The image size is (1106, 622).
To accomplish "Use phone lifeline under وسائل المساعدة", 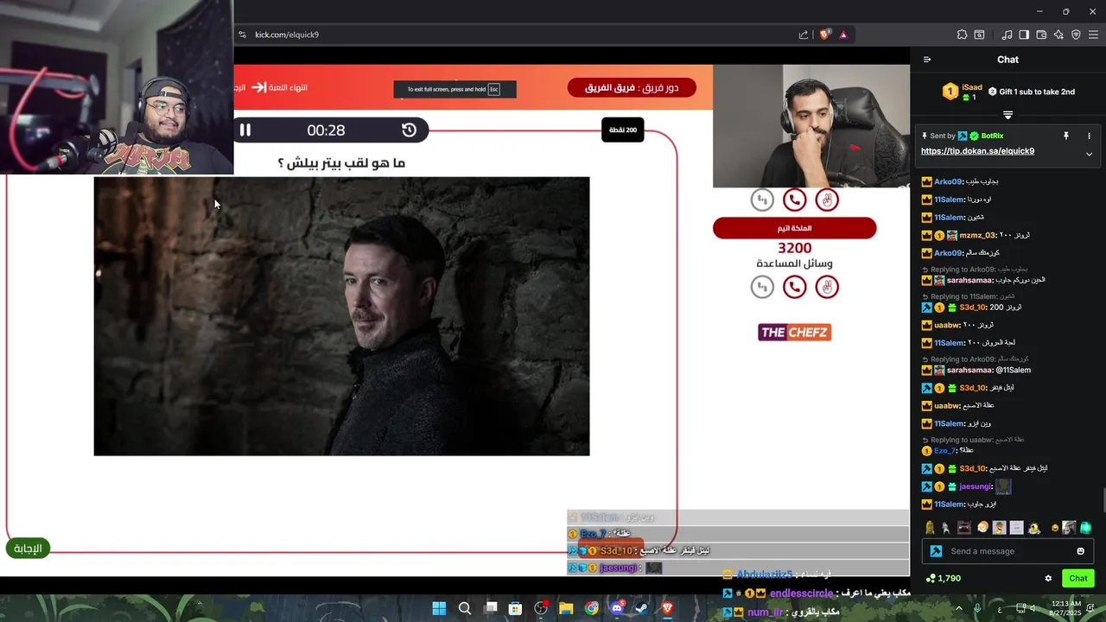I will tap(794, 287).
